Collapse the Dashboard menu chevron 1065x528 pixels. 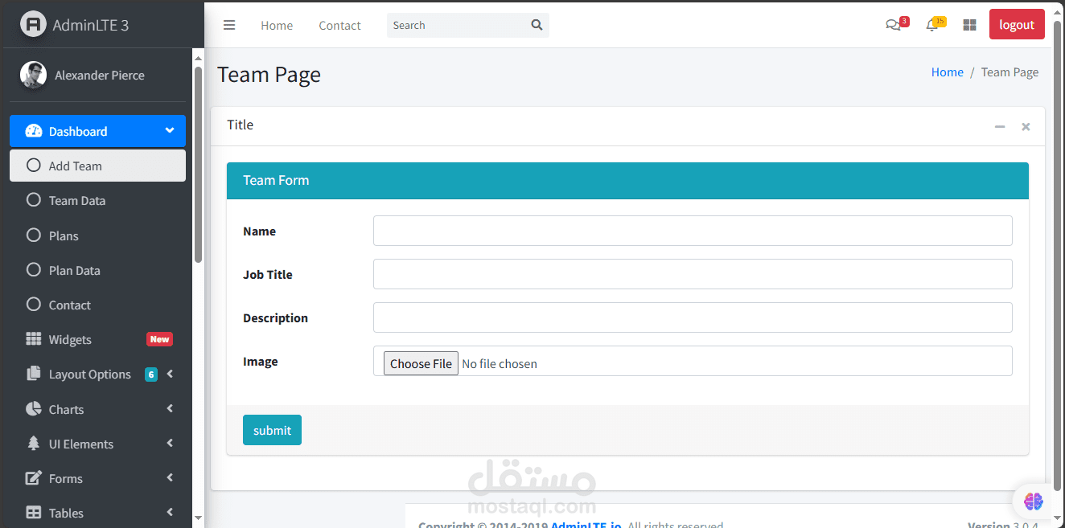169,130
